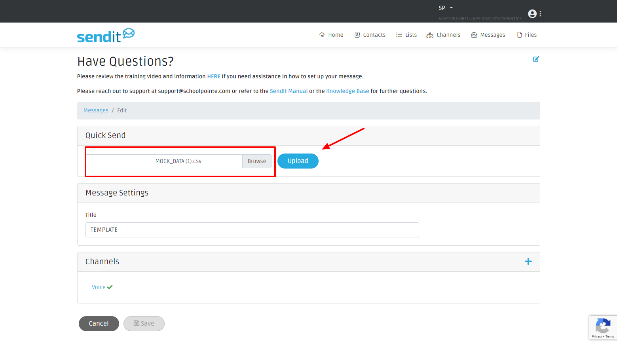Click the reCAPTCHA badge
Viewport: 617px width, 345px height.
coord(602,327)
